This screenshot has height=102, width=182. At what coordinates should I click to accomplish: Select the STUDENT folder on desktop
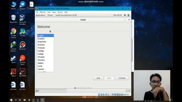click(x=32, y=5)
